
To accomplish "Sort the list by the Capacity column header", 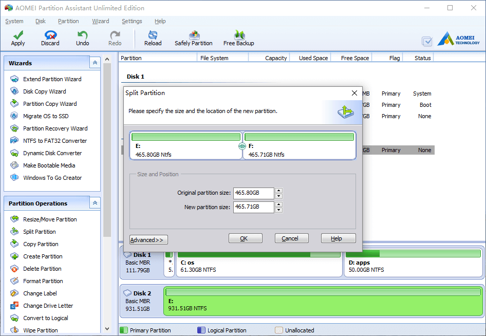I will point(269,58).
